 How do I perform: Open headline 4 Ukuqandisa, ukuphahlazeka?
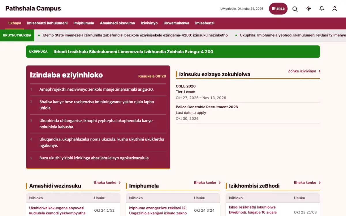pyautogui.click(x=102, y=142)
